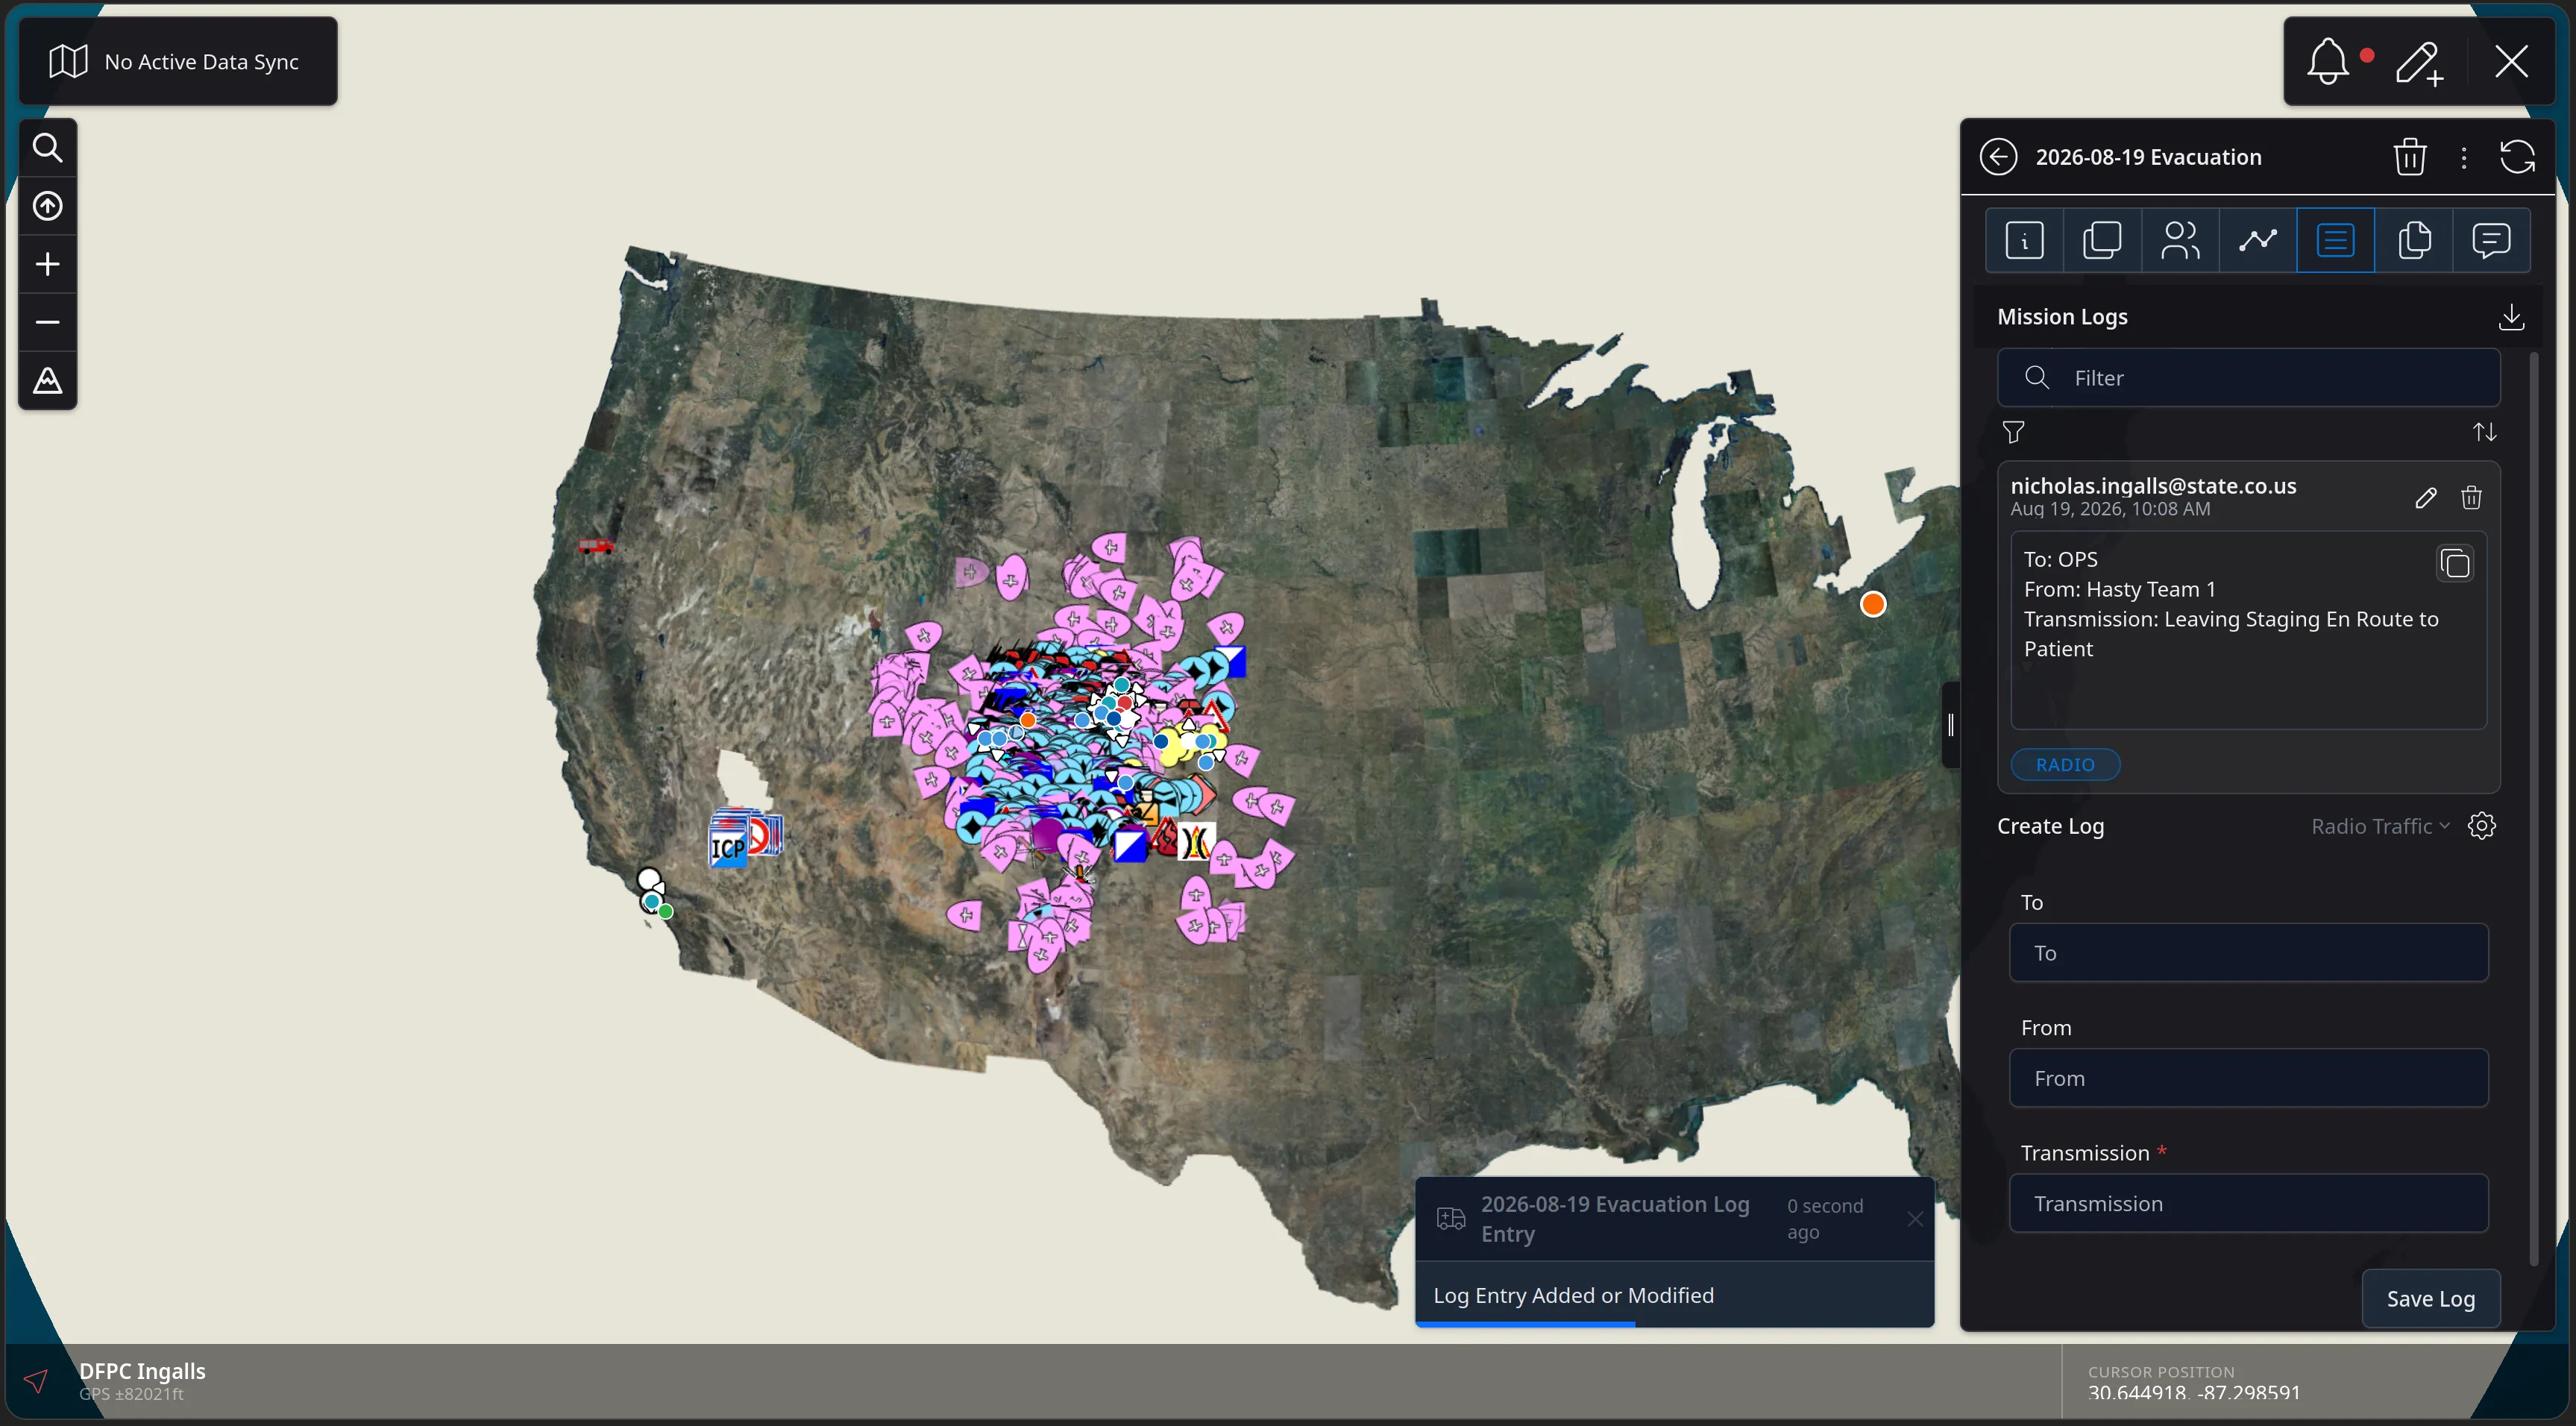
Task: Switch to the mission tracks tab
Action: coord(2258,240)
